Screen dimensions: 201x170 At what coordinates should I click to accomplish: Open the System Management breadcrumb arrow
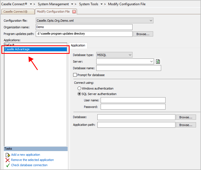[72, 4]
